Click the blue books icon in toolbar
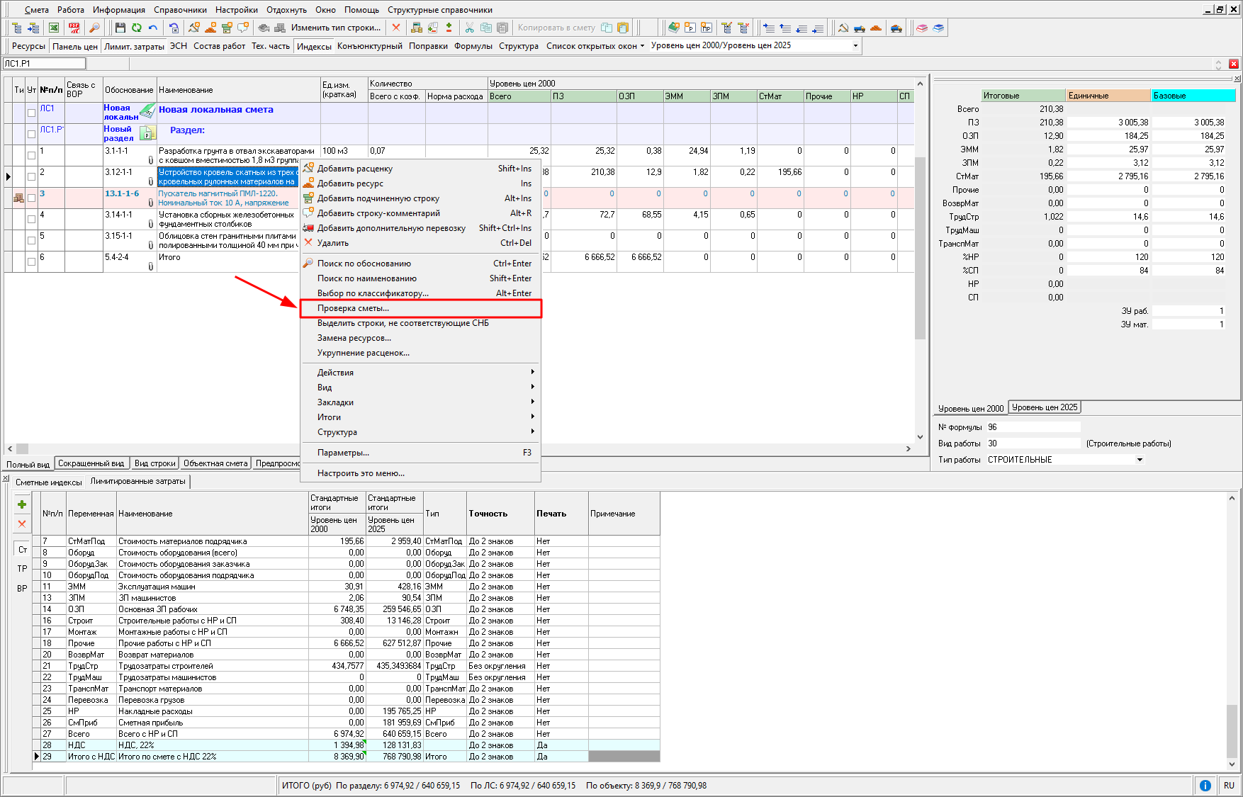 (x=938, y=28)
